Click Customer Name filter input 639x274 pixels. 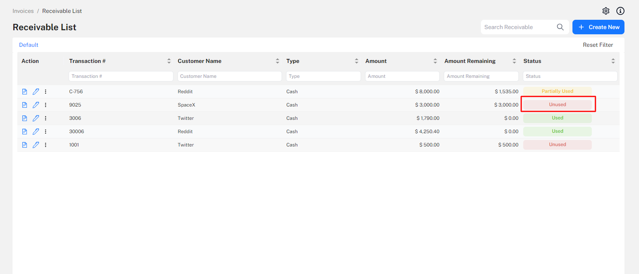coord(230,76)
